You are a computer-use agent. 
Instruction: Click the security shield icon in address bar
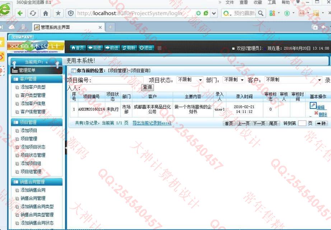pos(71,13)
